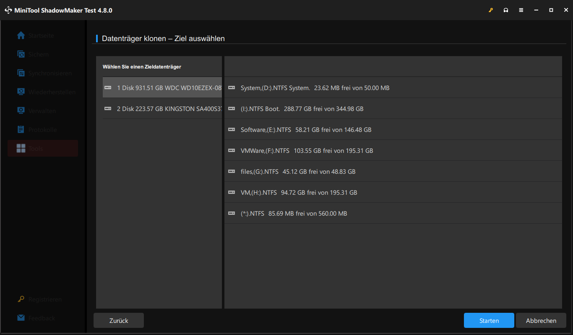
Task: Go back using the Zurück button
Action: coord(118,320)
